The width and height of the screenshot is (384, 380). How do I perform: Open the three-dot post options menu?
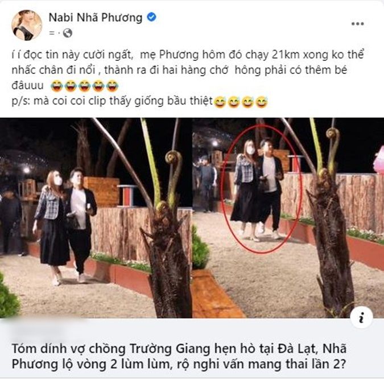[358, 24]
